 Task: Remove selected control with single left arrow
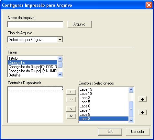(x=71, y=109)
